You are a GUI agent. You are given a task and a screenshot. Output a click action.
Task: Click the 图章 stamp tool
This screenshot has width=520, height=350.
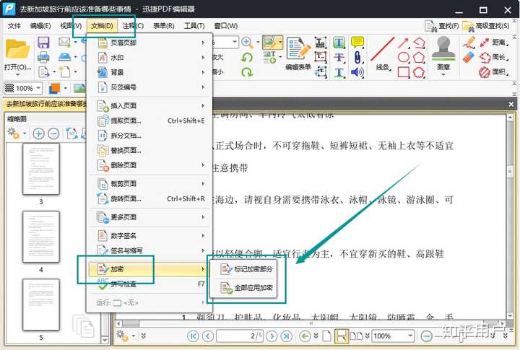tap(443, 55)
